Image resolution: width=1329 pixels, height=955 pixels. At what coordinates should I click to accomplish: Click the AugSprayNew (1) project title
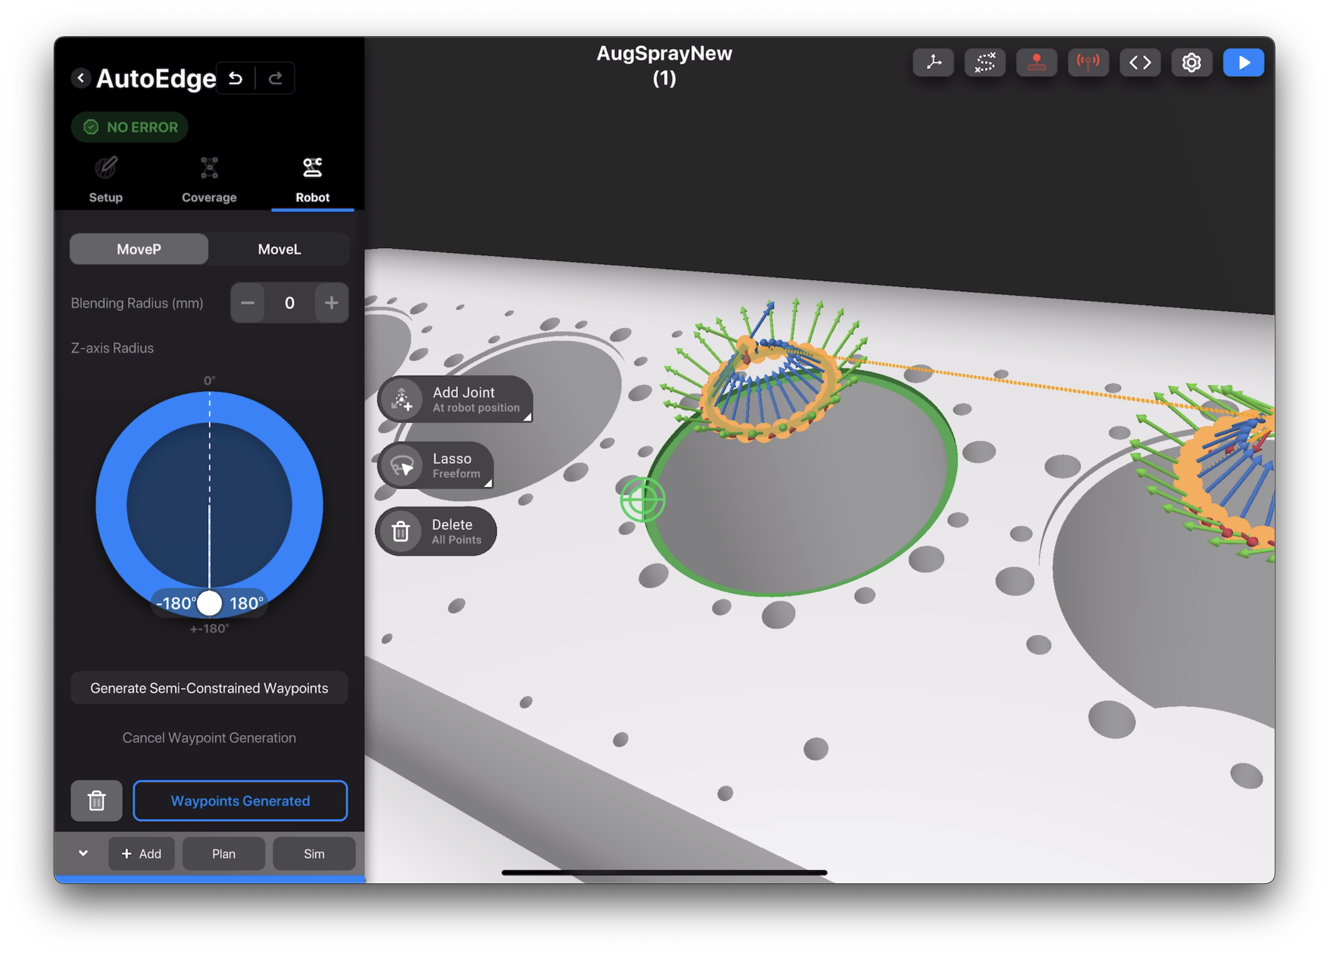(x=664, y=65)
